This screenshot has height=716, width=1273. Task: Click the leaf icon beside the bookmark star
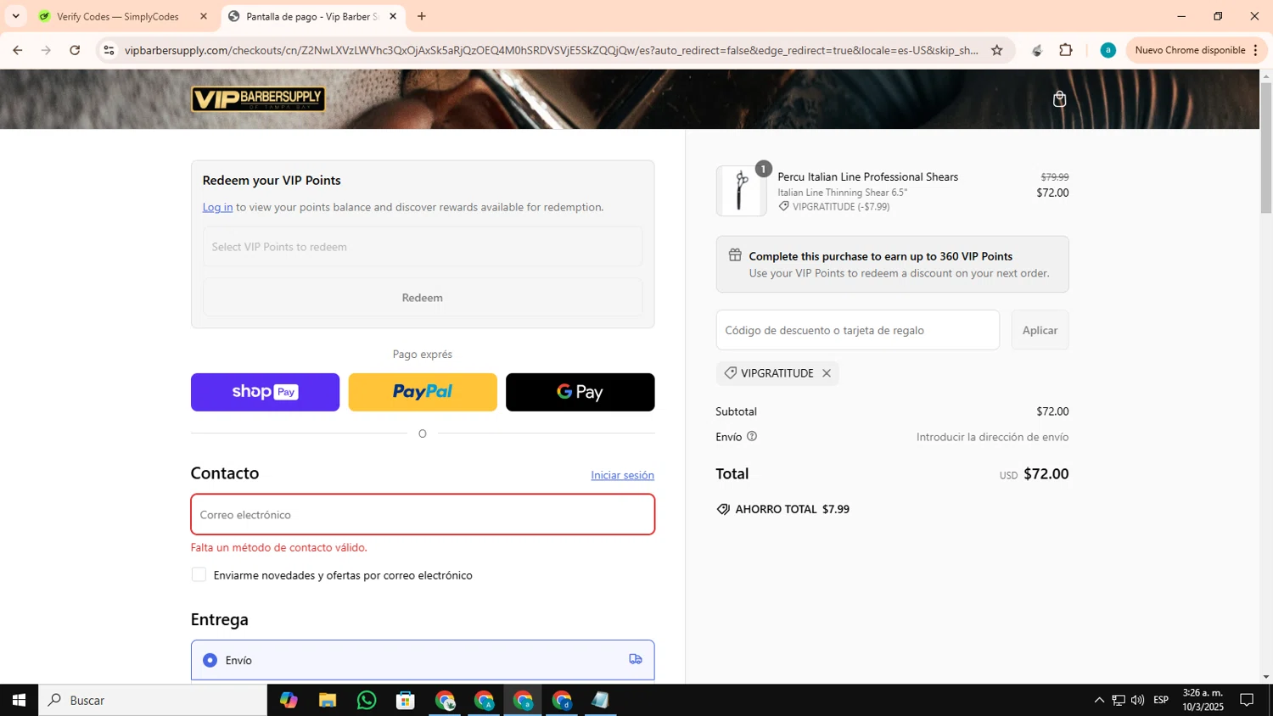coord(1036,50)
